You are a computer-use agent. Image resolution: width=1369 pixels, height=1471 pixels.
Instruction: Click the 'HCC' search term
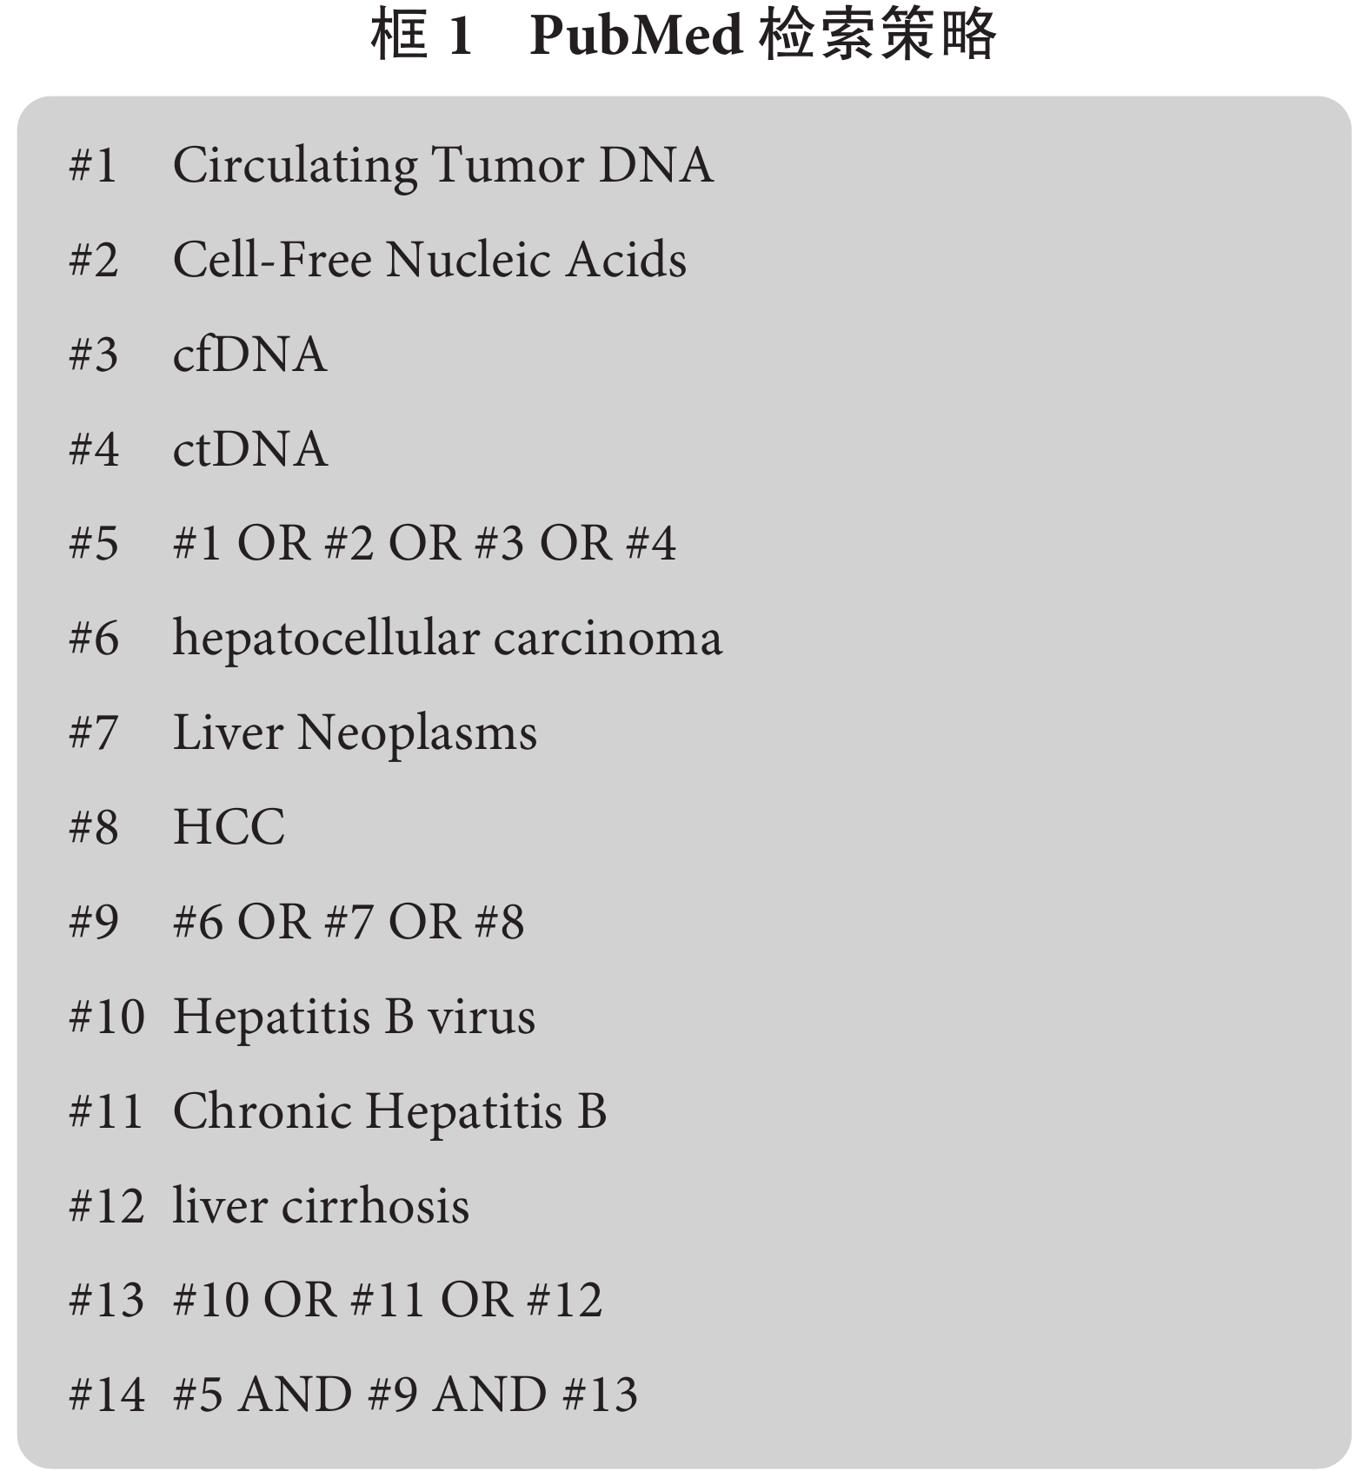(x=229, y=826)
